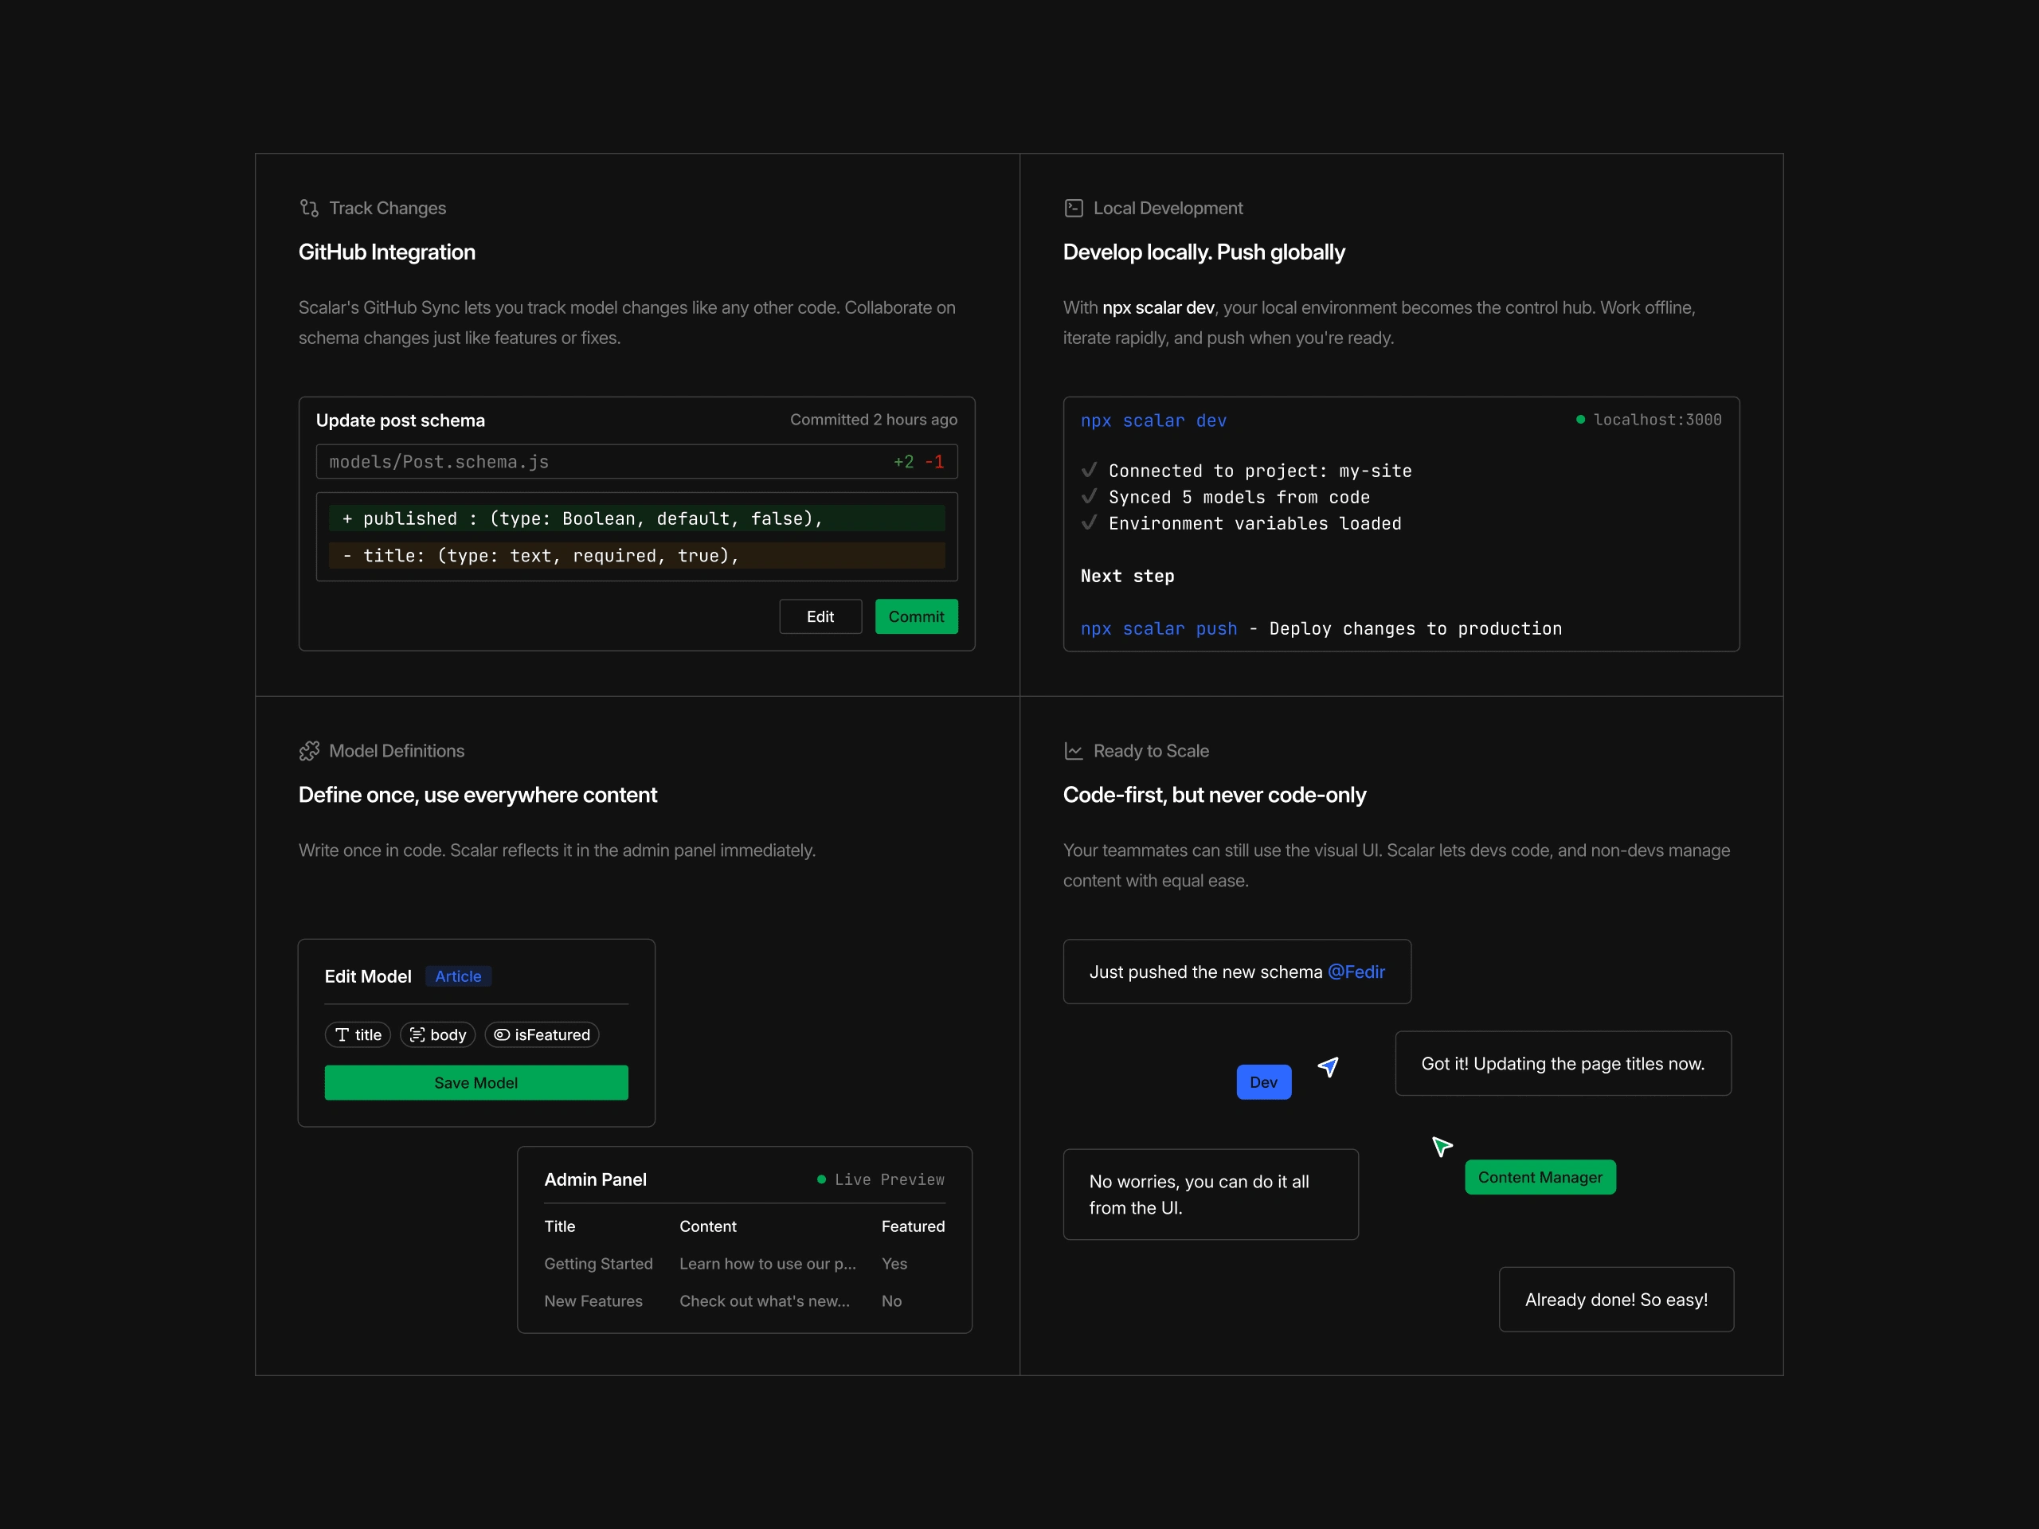Screen dimensions: 2039x1529
Task: Click the @Fedir mention link
Action: pyautogui.click(x=1356, y=972)
